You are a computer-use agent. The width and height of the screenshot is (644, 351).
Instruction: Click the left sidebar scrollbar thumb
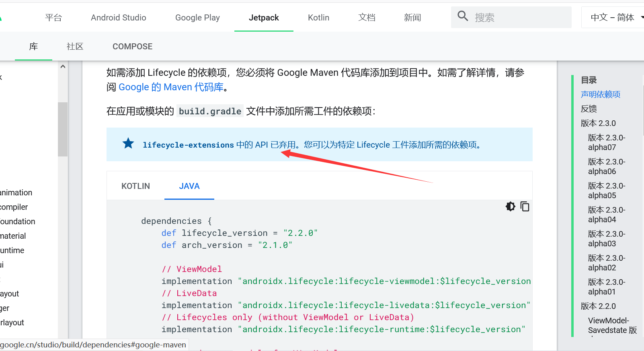point(63,129)
